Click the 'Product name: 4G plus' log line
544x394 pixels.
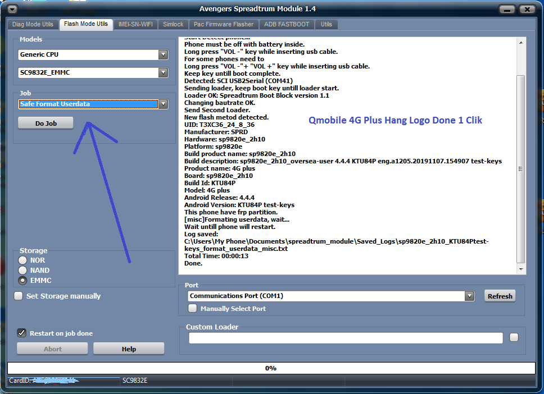220,168
